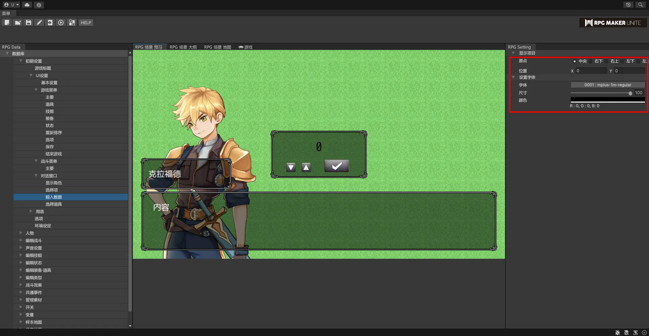This screenshot has height=336, width=649.
Task: Click the position X input field
Action: point(591,71)
